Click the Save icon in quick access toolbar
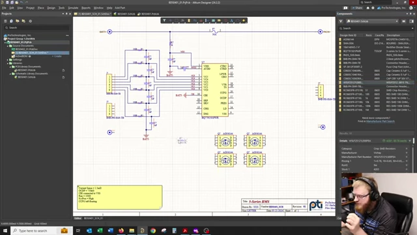Image resolution: width=417 pixels, height=235 pixels. 7,3
